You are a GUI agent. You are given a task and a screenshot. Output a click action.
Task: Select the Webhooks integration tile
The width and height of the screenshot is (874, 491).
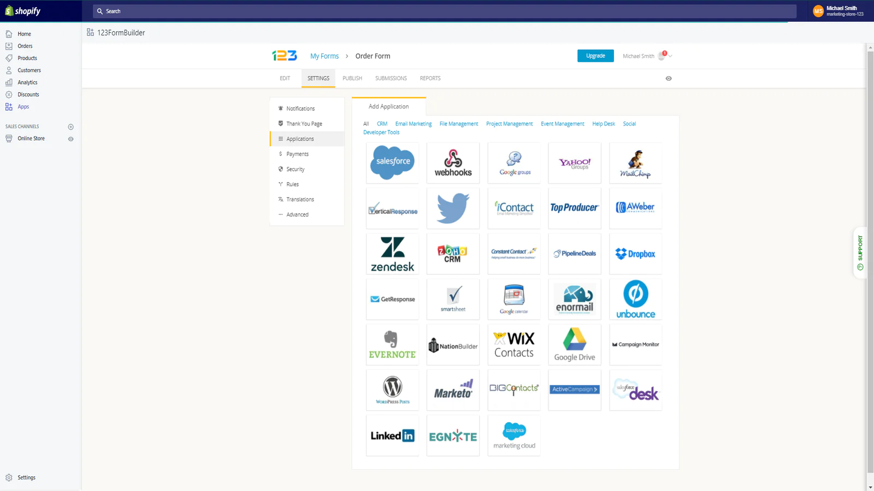(x=453, y=163)
